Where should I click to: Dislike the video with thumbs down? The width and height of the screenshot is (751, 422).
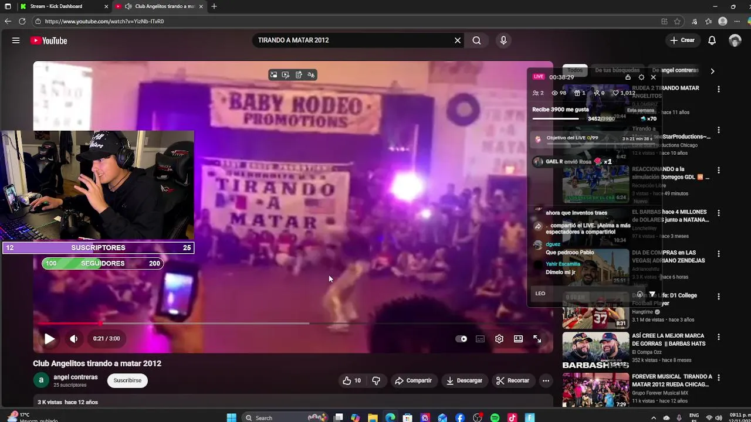[x=376, y=380]
